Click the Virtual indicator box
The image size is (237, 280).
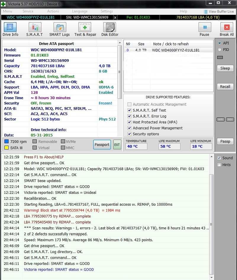[x=35, y=148]
